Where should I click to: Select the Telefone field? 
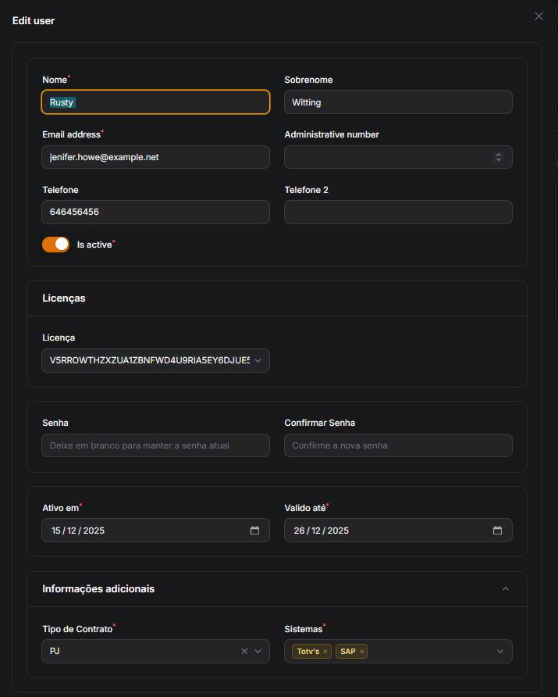coord(155,212)
